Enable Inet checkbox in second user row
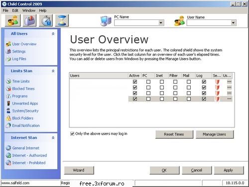This screenshot has height=187, width=249. 162,88
